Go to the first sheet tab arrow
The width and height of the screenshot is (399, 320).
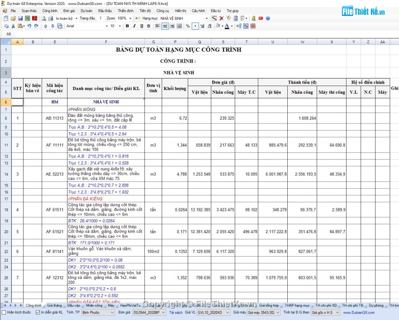tap(5, 305)
